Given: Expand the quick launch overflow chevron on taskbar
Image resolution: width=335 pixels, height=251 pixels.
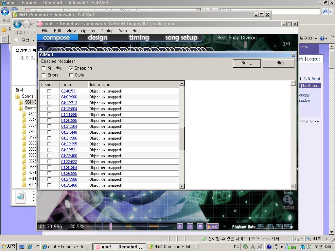Looking at the screenshot, I should pyautogui.click(x=37, y=246).
